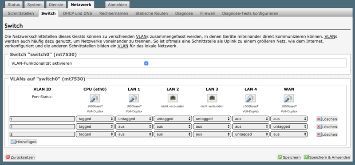Open VLAN 3 LAN 4 untagged dropdown
The image size is (355, 165).
[x=251, y=134]
